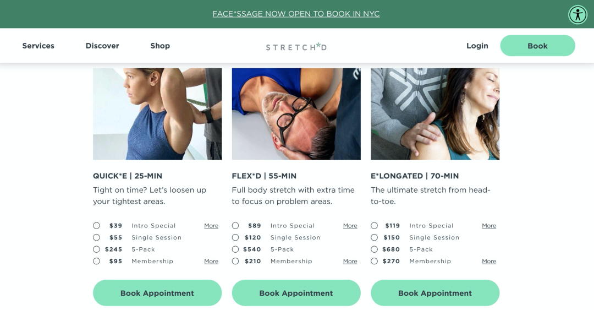Select the $680 5-Pack option
594x310 pixels.
point(375,249)
